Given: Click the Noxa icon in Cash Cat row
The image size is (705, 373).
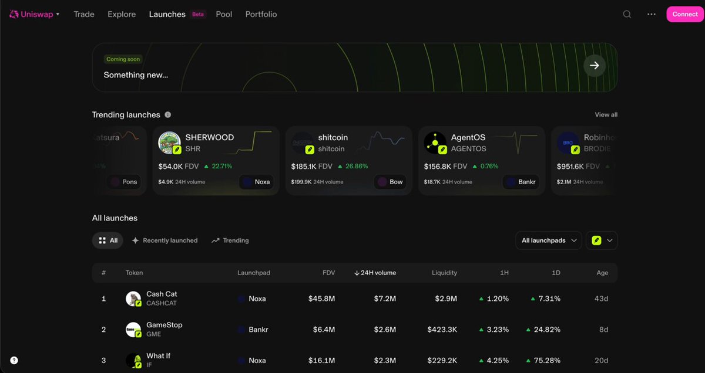Looking at the screenshot, I should [x=241, y=299].
